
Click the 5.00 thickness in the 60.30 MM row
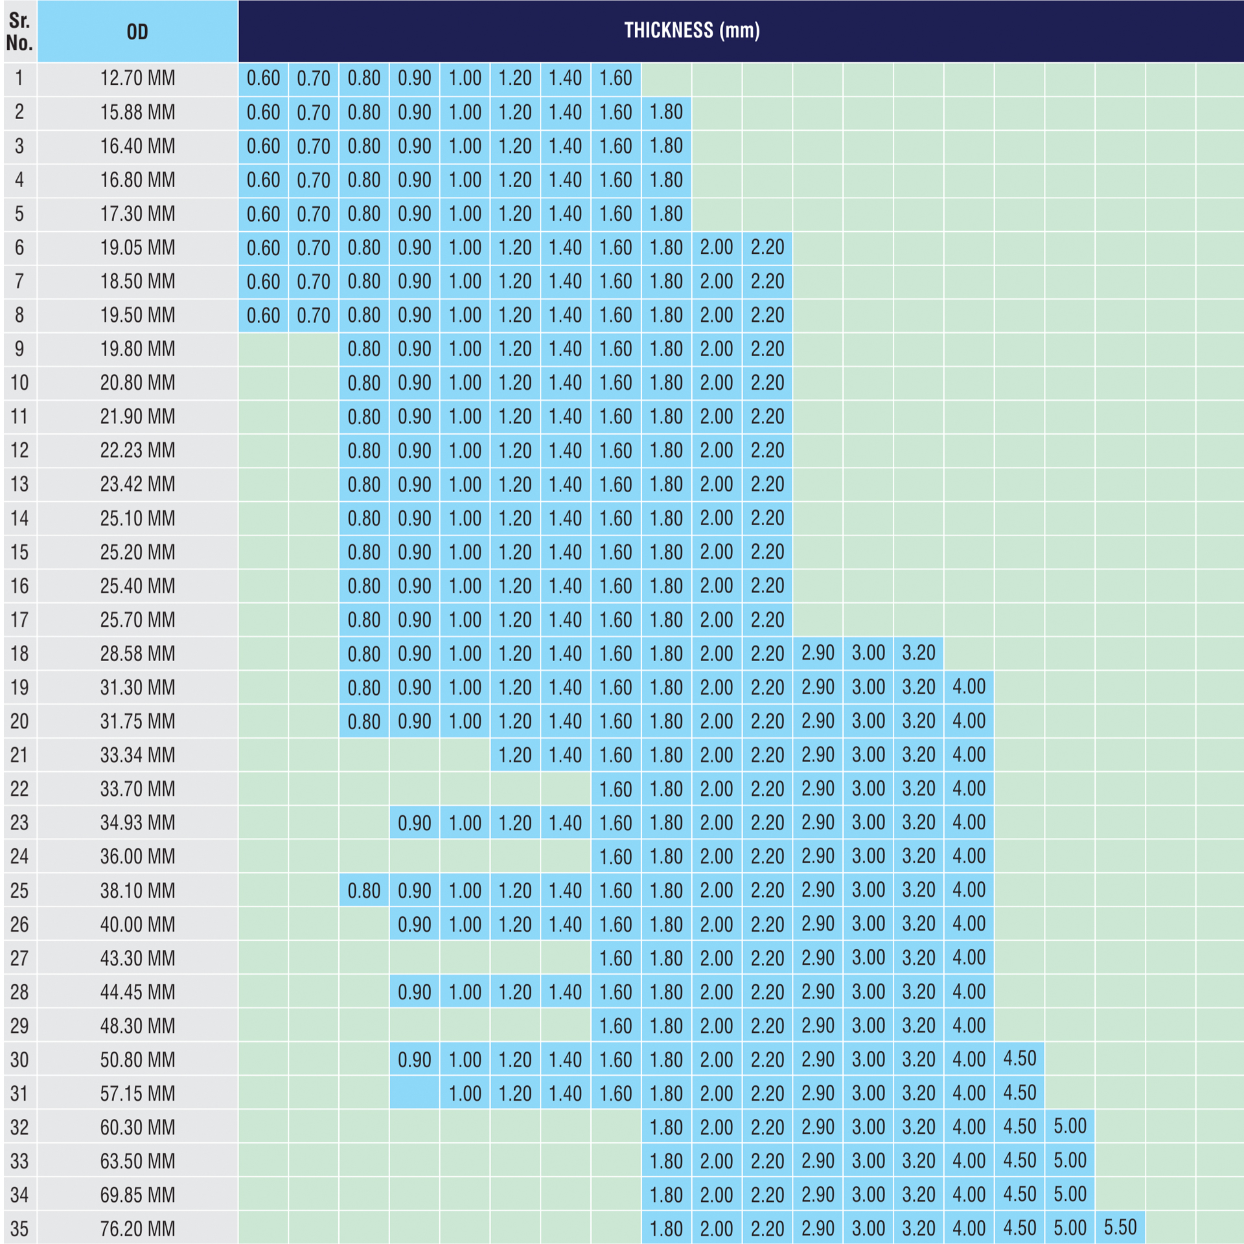(x=1070, y=1126)
